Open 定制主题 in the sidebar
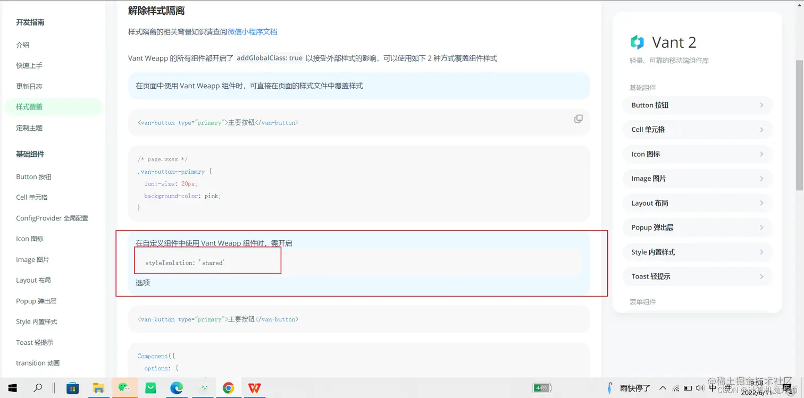 tap(29, 128)
